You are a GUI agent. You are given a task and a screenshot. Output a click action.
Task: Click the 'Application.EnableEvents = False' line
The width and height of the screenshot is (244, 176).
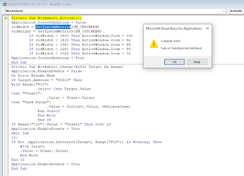[47, 71]
